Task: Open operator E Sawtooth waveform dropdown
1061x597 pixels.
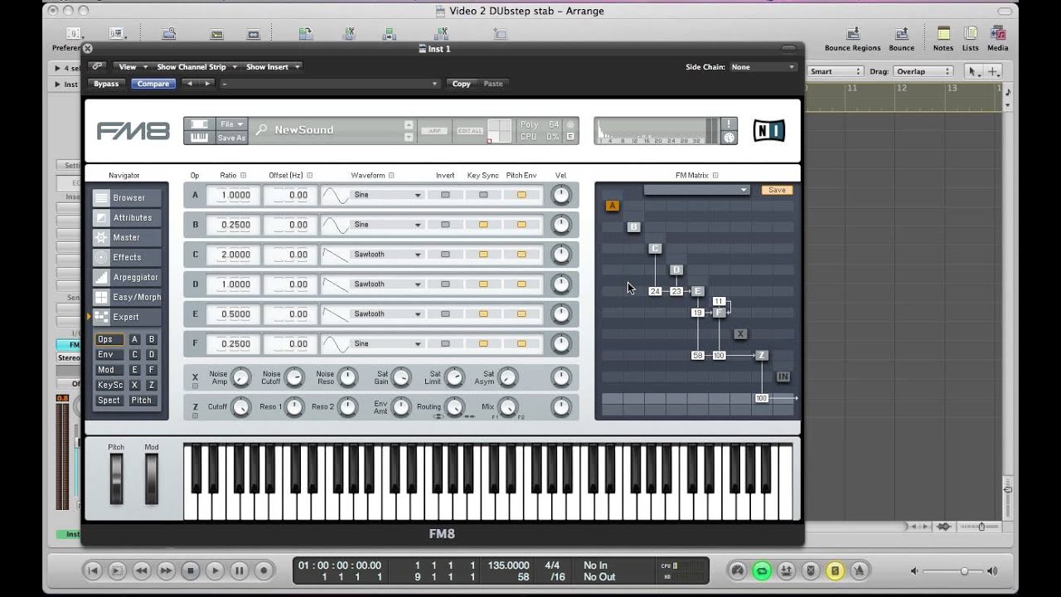Action: 387,314
